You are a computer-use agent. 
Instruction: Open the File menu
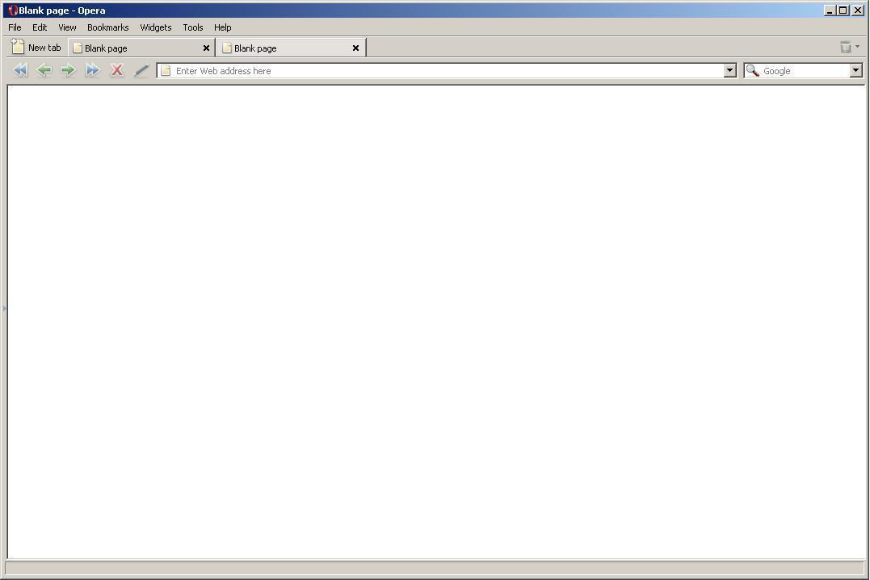pyautogui.click(x=15, y=27)
